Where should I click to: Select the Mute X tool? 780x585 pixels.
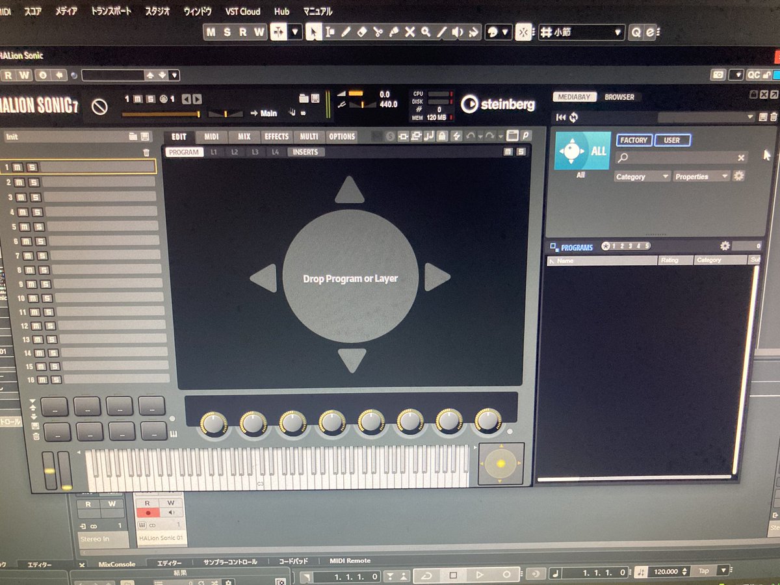[x=409, y=32]
